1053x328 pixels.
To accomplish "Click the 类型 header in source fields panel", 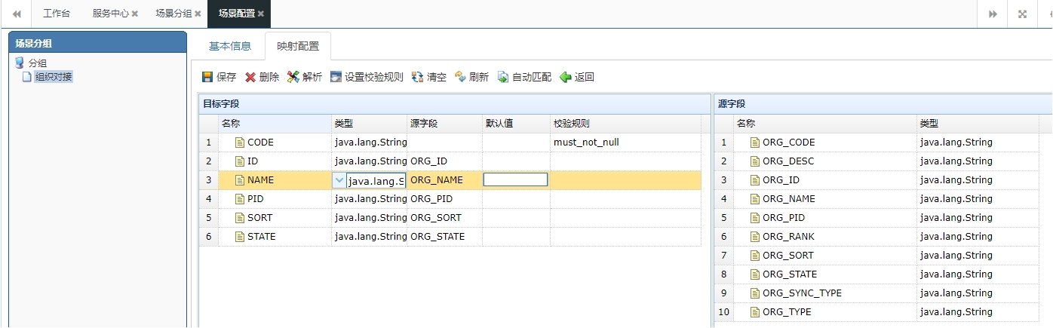I will click(x=978, y=124).
